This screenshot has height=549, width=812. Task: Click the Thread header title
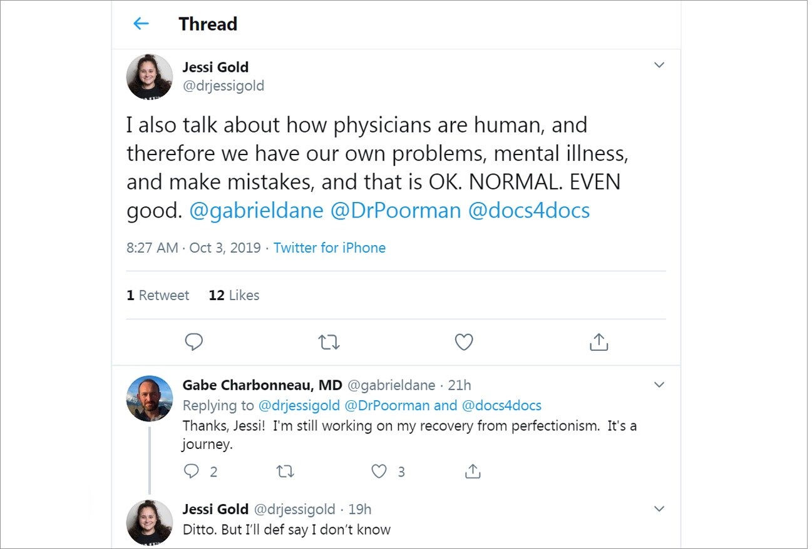[208, 24]
